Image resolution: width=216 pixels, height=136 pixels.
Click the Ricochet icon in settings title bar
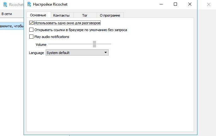[x=29, y=4]
